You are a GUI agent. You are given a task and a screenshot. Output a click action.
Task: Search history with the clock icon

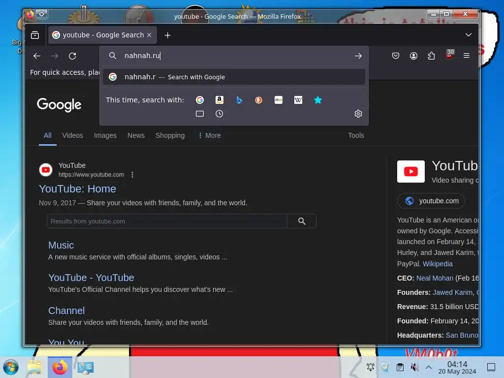[219, 114]
